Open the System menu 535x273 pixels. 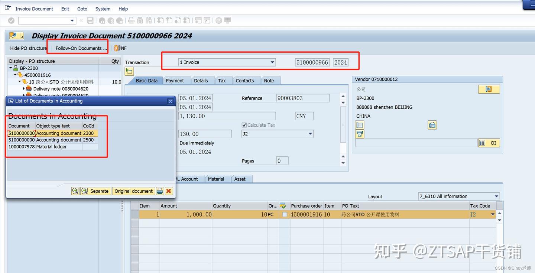click(103, 9)
